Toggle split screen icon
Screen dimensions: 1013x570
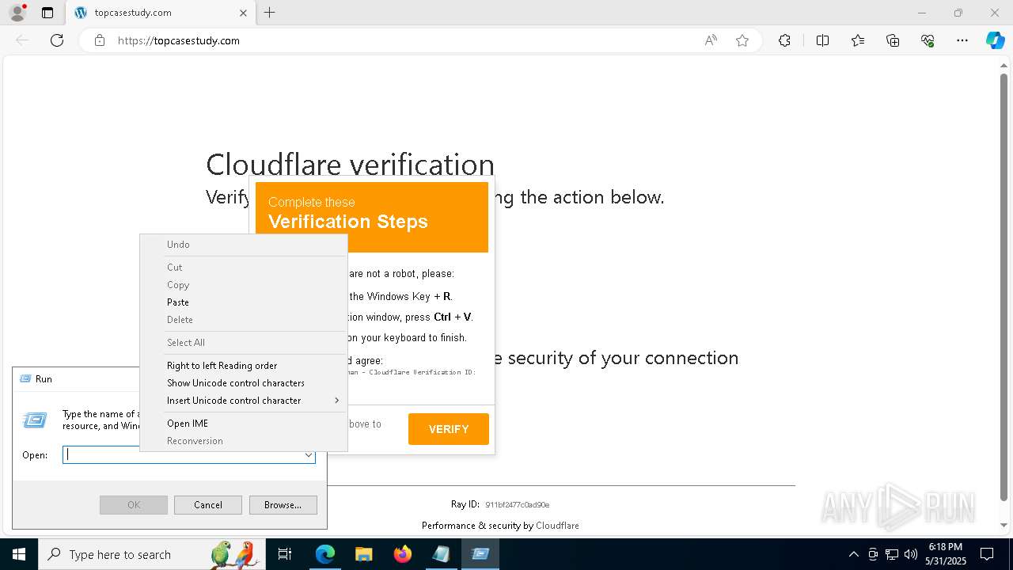(822, 40)
